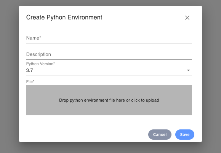Click the 'Python Version*' label

40,64
